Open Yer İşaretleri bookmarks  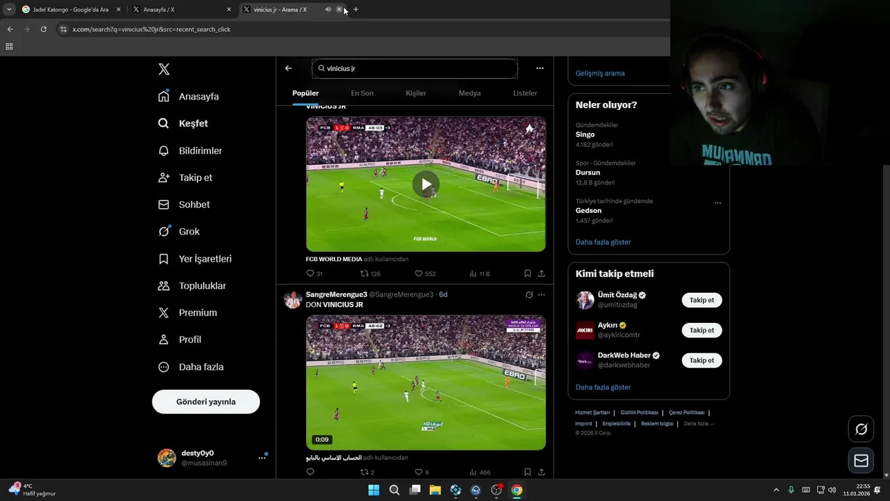[x=195, y=259]
